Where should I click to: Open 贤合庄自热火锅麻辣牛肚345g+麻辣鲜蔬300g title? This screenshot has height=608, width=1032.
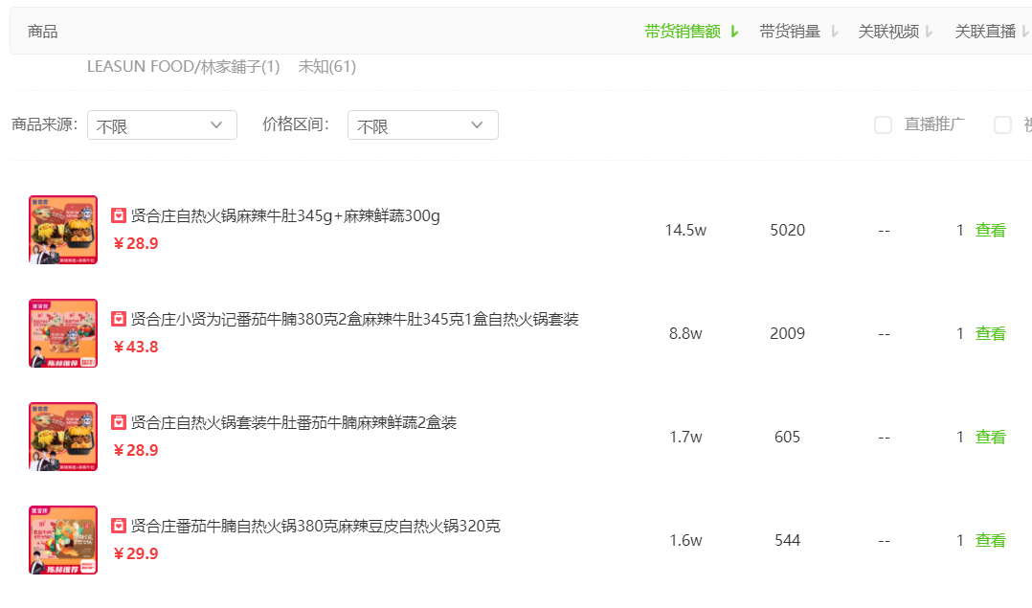point(285,215)
